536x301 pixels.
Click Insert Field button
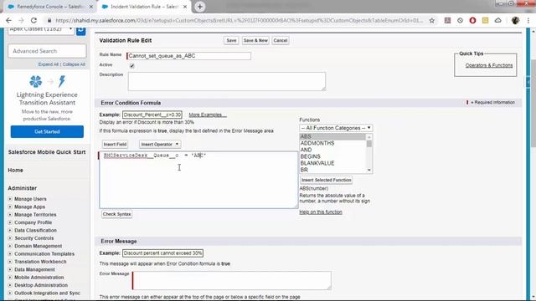[x=115, y=145]
